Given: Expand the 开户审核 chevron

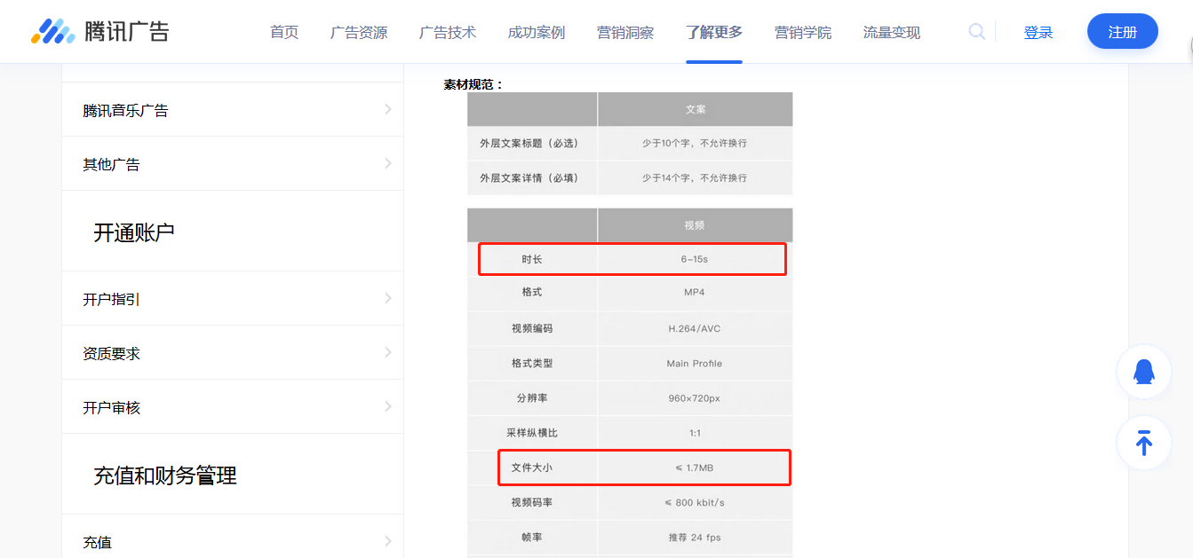Looking at the screenshot, I should (x=388, y=406).
